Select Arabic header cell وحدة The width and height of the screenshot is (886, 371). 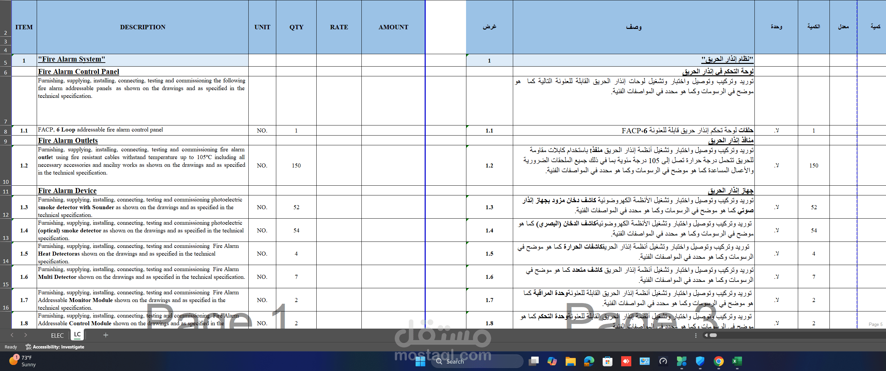pyautogui.click(x=776, y=27)
